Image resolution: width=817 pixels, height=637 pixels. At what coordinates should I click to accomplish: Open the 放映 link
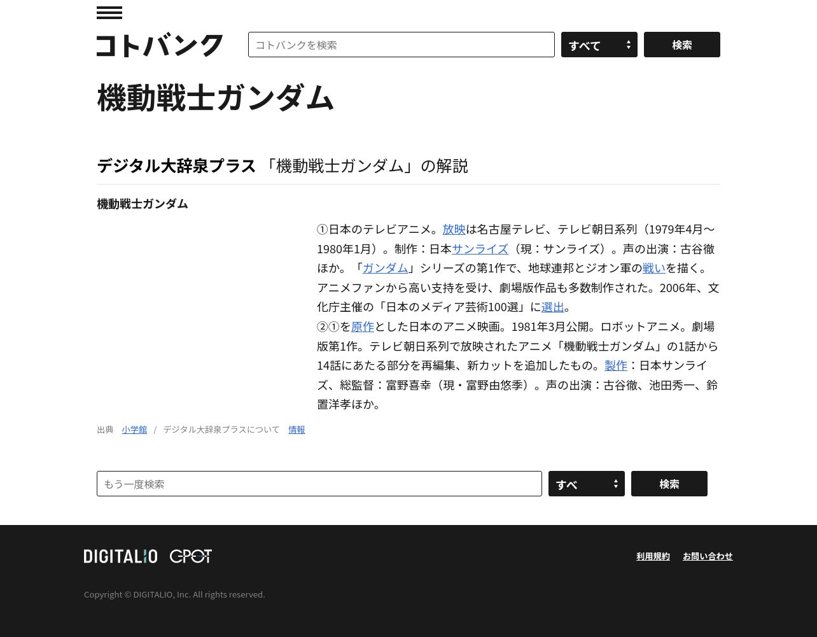pyautogui.click(x=454, y=229)
